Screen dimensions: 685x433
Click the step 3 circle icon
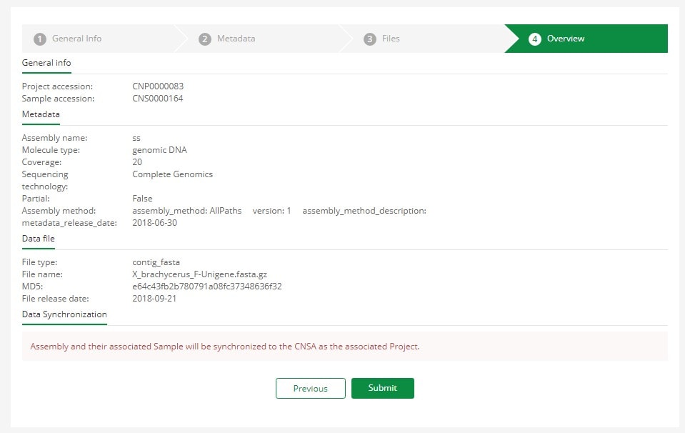click(x=369, y=39)
